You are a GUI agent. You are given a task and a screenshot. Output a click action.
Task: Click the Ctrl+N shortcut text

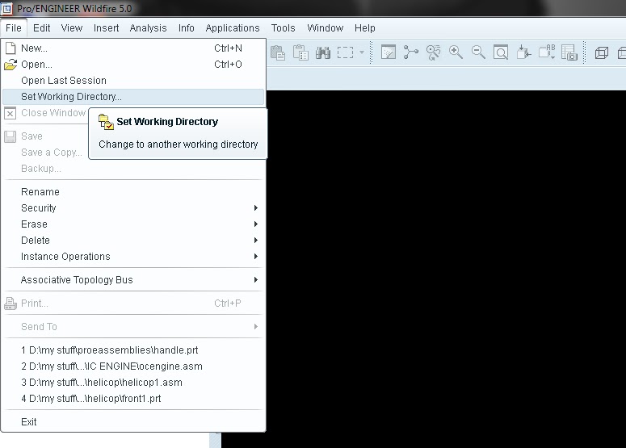[228, 48]
